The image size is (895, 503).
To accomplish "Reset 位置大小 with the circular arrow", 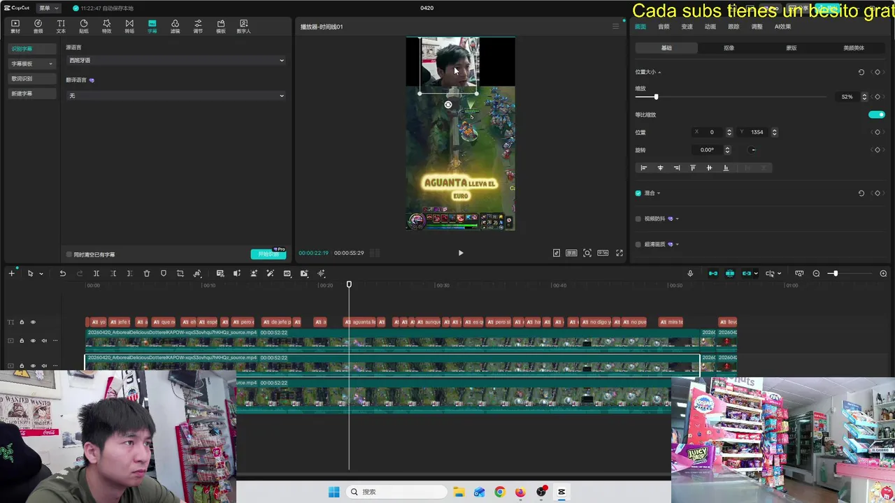I will tap(861, 72).
